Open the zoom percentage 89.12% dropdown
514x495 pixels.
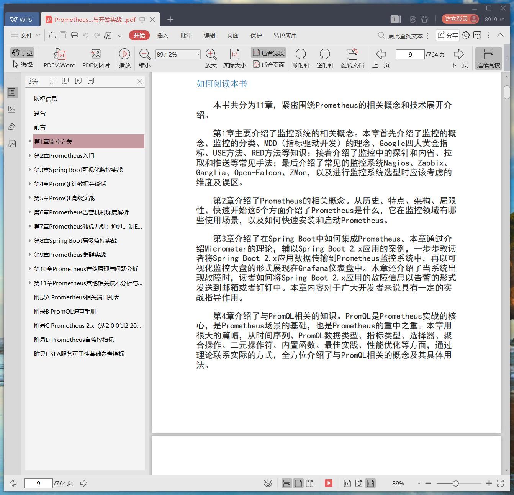(198, 54)
